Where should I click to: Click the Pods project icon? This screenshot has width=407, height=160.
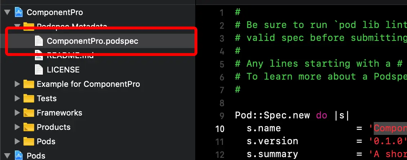pos(19,155)
